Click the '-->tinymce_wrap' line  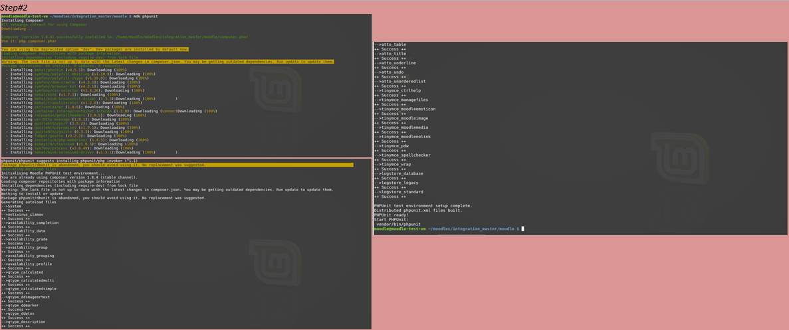pos(393,164)
